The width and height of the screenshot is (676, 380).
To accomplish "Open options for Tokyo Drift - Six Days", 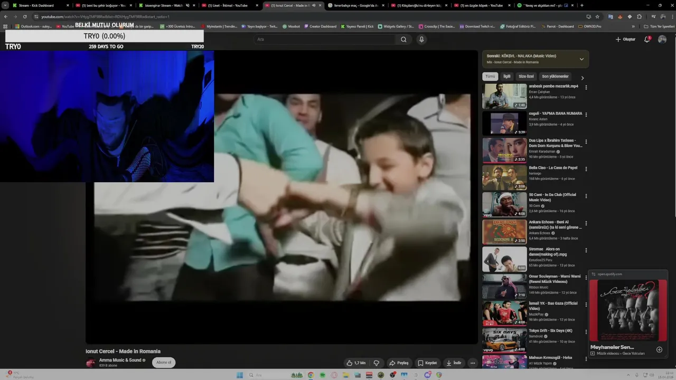I will point(586,332).
